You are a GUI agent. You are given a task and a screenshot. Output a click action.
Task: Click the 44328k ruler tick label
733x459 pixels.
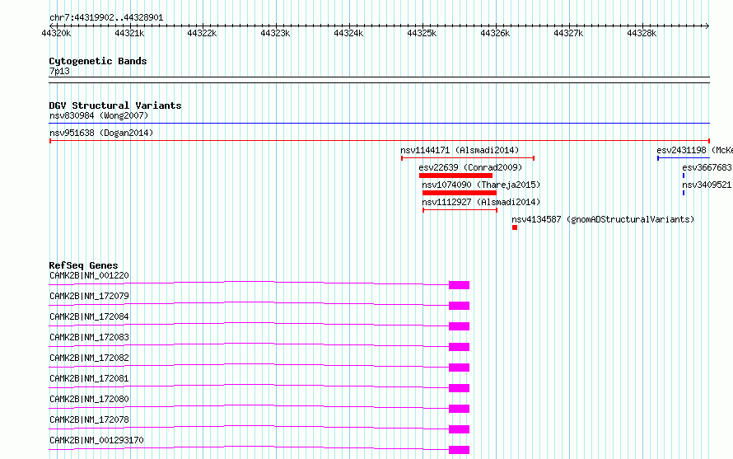tap(642, 33)
